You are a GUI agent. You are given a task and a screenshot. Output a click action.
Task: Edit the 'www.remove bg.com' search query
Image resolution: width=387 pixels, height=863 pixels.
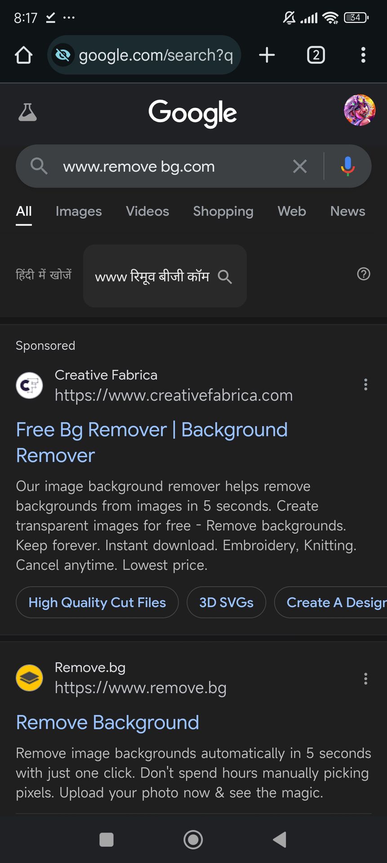[139, 166]
